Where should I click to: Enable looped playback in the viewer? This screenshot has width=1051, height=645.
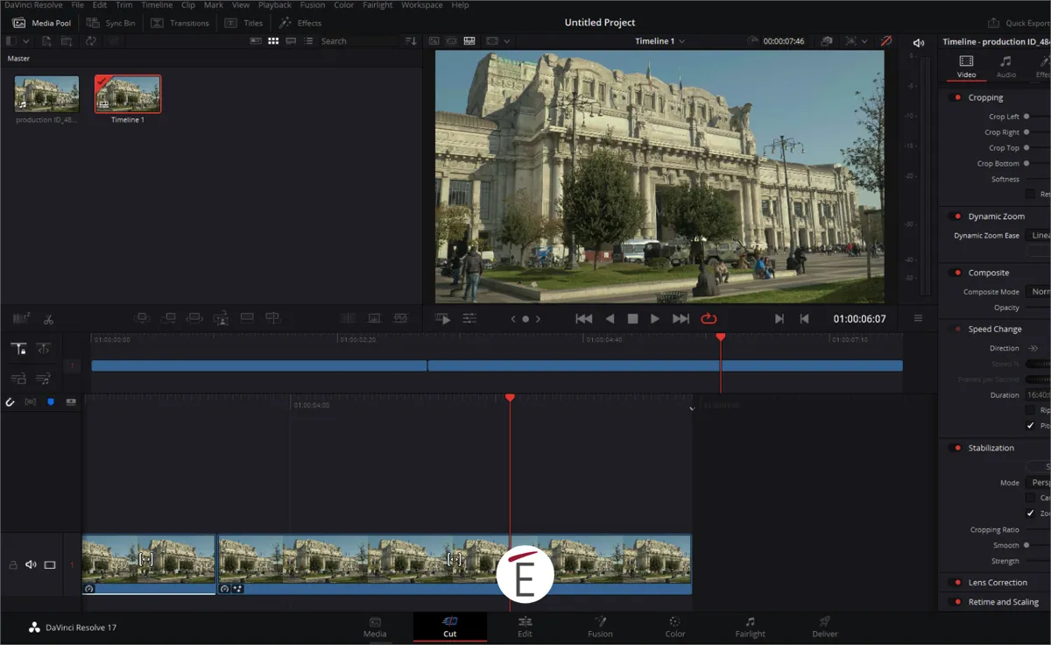pos(708,319)
